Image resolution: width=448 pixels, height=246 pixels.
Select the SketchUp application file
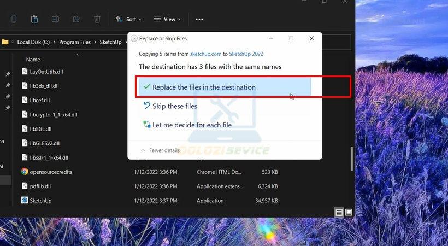pos(40,201)
